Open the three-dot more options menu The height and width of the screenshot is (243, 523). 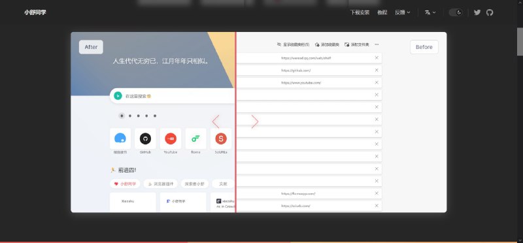pos(377,44)
